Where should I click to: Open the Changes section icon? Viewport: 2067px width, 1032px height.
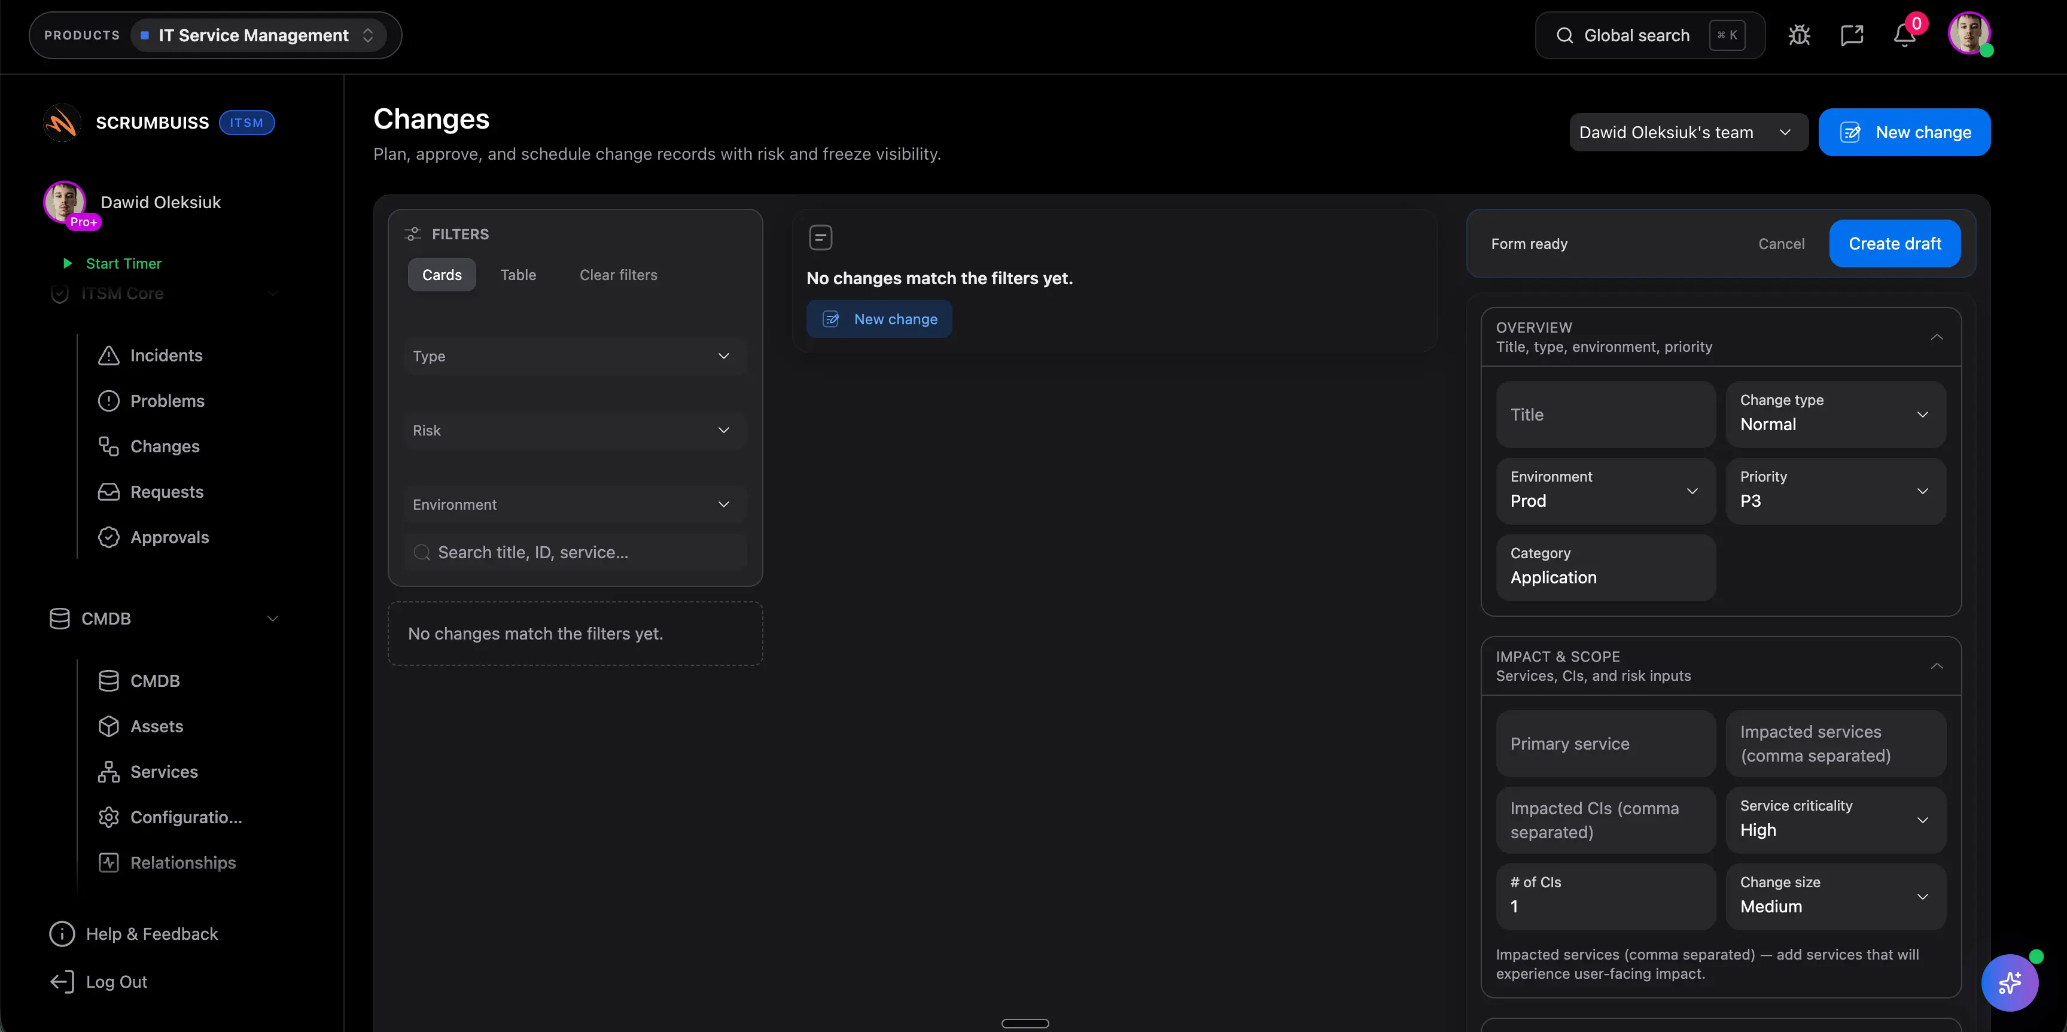click(109, 446)
